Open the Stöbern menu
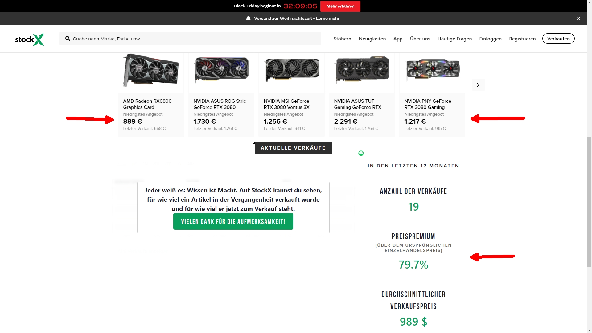 (x=342, y=39)
